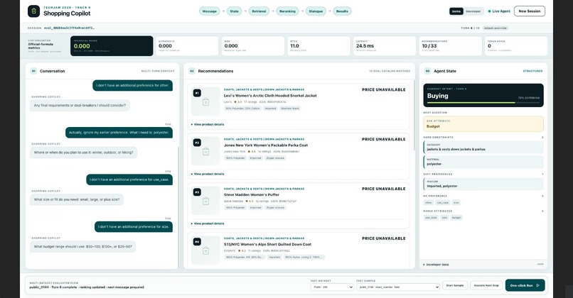Click the S13/NYC Alps Short Quilted Down Coat title
The height and width of the screenshot is (298, 573).
(x=267, y=244)
